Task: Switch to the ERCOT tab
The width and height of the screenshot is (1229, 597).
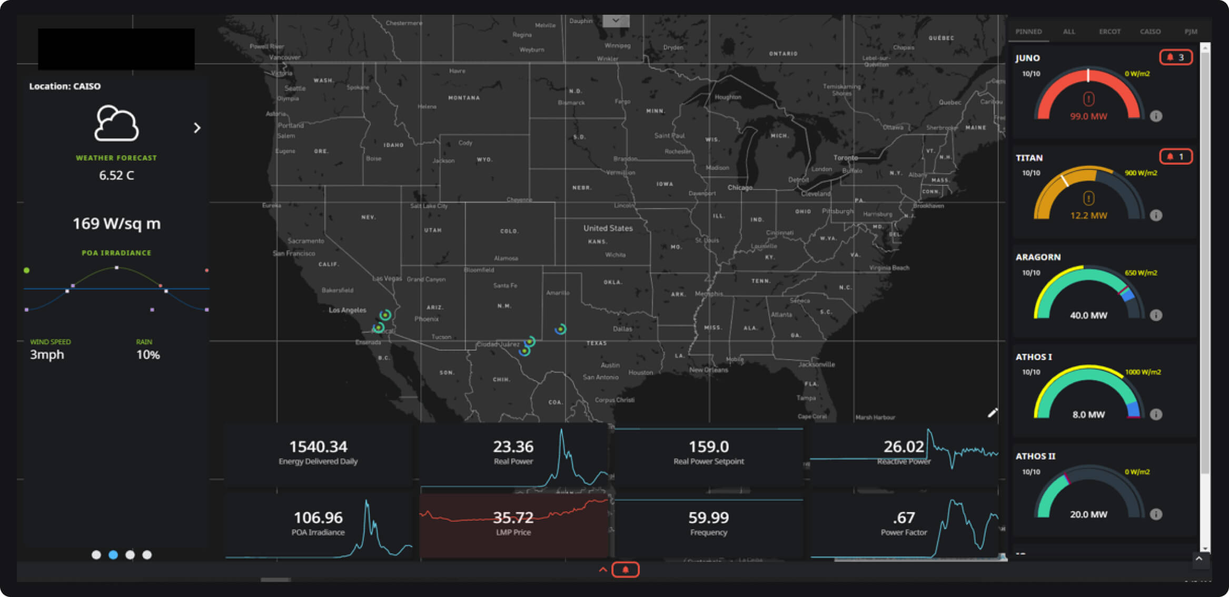Action: 1109,32
